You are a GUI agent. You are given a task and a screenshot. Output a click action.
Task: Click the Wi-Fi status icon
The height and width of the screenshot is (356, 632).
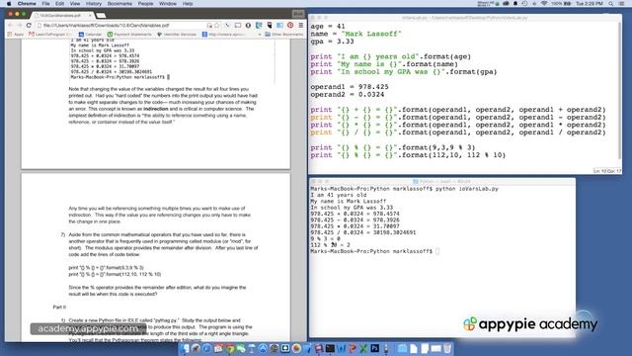coord(544,4)
